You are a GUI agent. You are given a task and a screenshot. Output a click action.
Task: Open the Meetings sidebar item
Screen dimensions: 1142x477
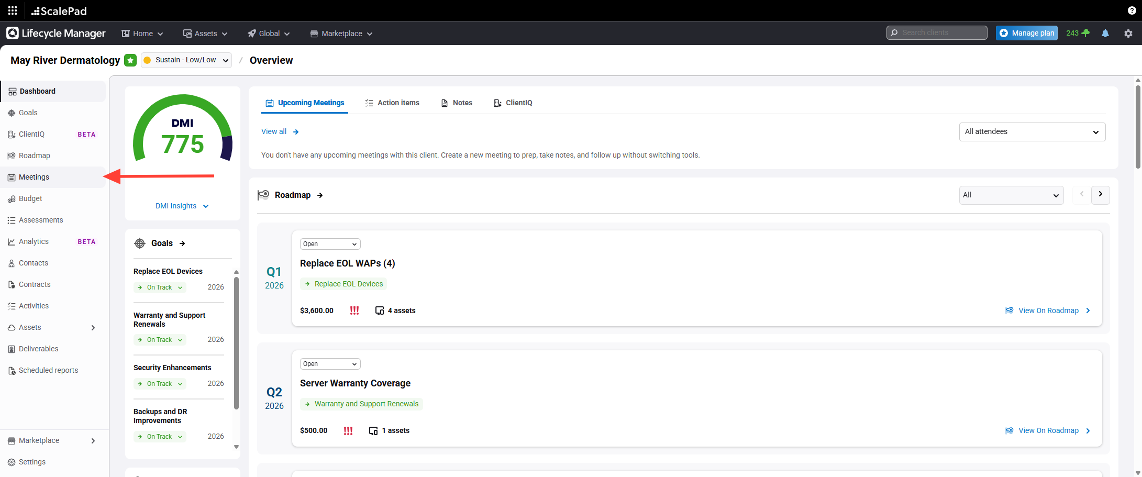coord(34,177)
